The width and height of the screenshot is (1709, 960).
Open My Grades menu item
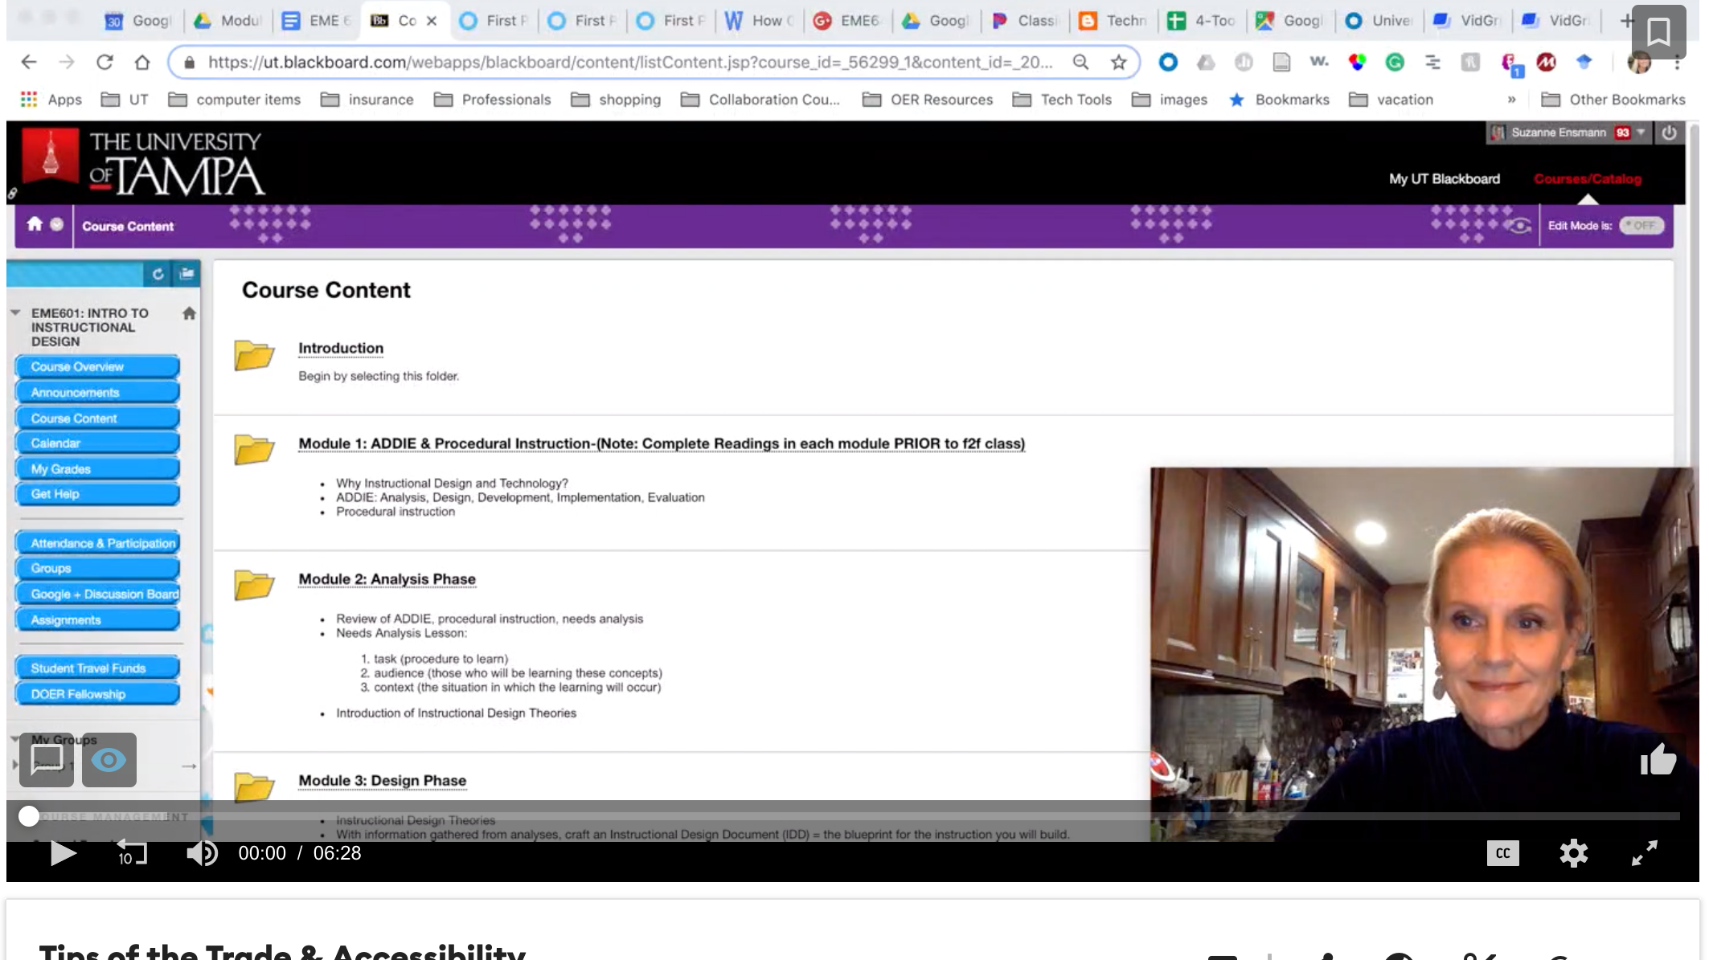pyautogui.click(x=97, y=468)
